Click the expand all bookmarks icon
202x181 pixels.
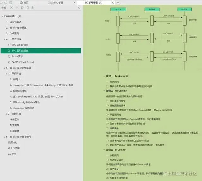pos(12,8)
